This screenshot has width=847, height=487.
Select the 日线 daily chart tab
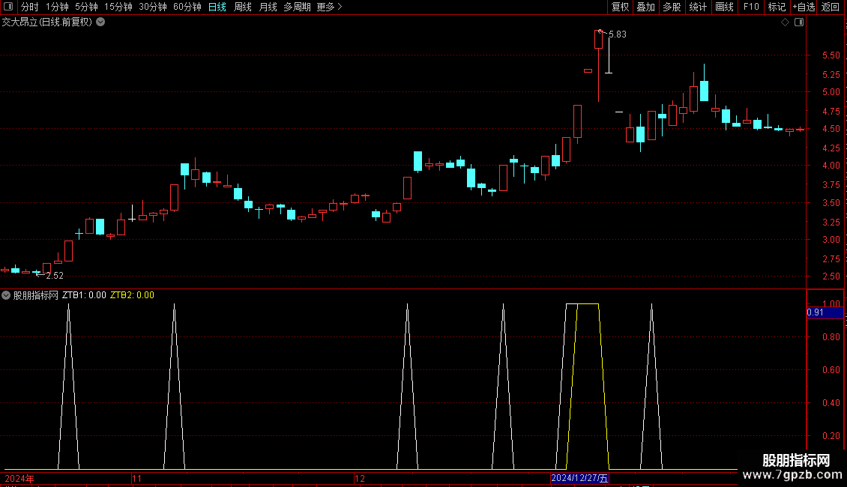(217, 7)
